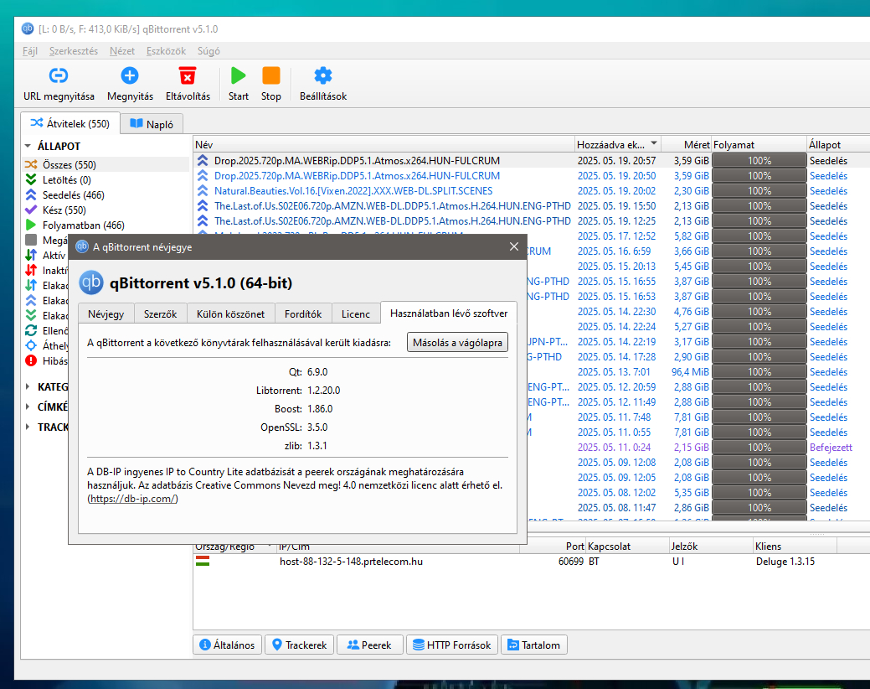Image resolution: width=870 pixels, height=689 pixels.
Task: Collapse the ÁLLAPOT section
Action: 28,146
